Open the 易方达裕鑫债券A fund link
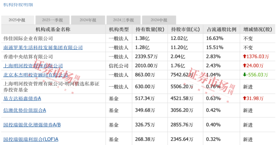Image resolution: width=276 pixels, height=145 pixels. [x=22, y=98]
